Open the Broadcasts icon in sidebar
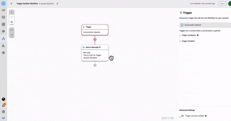 pos(3,32)
